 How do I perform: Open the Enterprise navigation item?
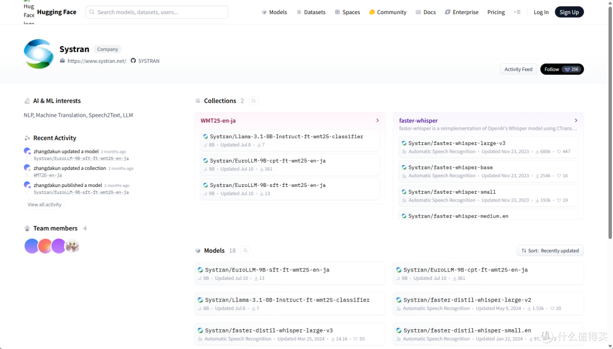(461, 12)
